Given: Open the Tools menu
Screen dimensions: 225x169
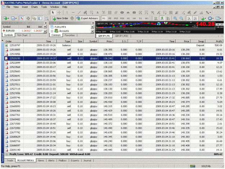Looking at the screenshot, I should (44, 7).
